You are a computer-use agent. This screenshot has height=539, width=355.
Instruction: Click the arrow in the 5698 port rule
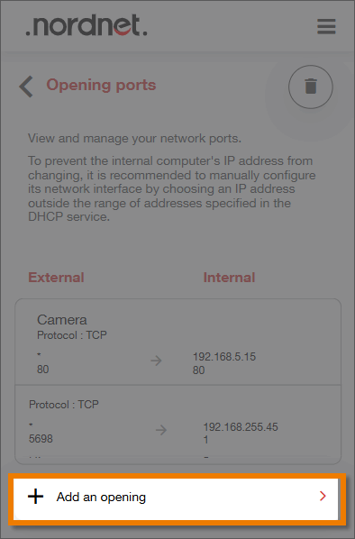click(161, 430)
